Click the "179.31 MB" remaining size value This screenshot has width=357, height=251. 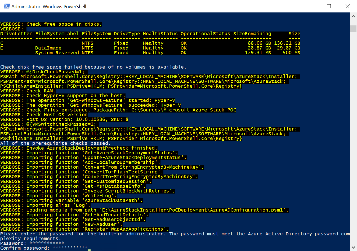pos(258,53)
